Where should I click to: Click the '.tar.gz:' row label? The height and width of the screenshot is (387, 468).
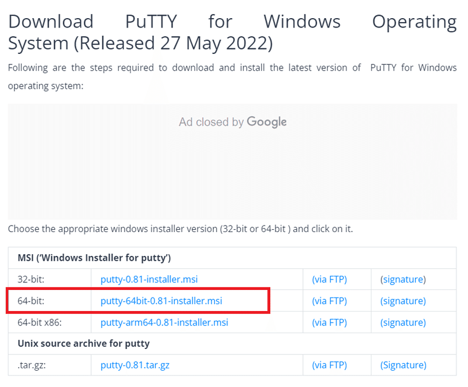coord(30,365)
